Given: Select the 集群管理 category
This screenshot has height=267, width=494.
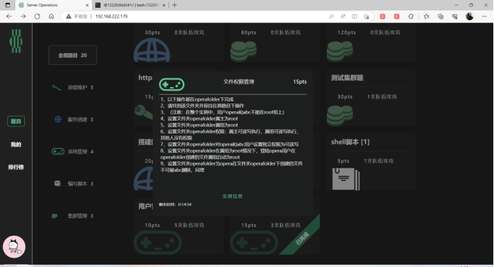Looking at the screenshot, I should click(73, 216).
